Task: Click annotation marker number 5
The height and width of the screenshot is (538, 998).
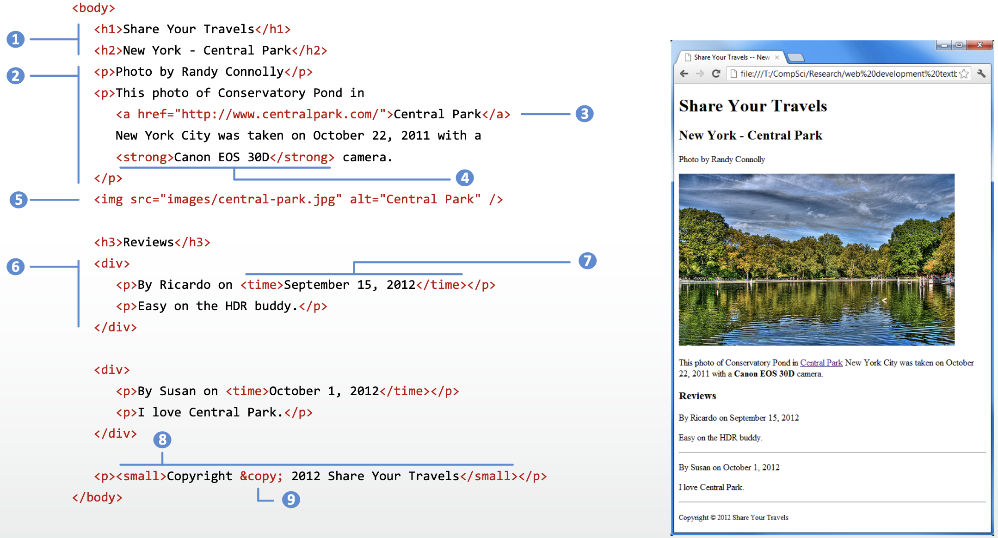Action: (18, 200)
